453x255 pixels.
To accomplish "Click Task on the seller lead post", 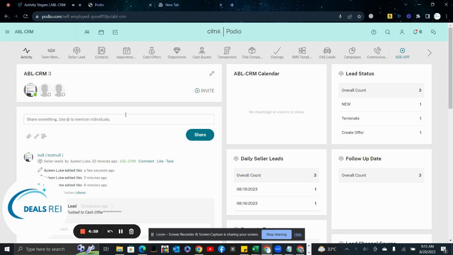I will click(x=170, y=161).
